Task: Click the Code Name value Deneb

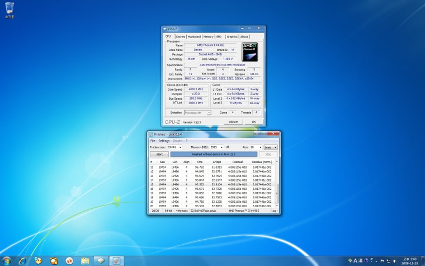Action: pyautogui.click(x=198, y=50)
